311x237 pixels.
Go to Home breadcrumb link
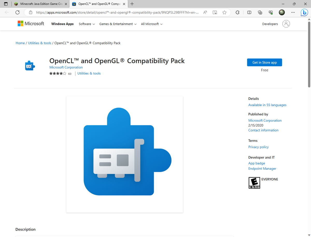(x=20, y=43)
